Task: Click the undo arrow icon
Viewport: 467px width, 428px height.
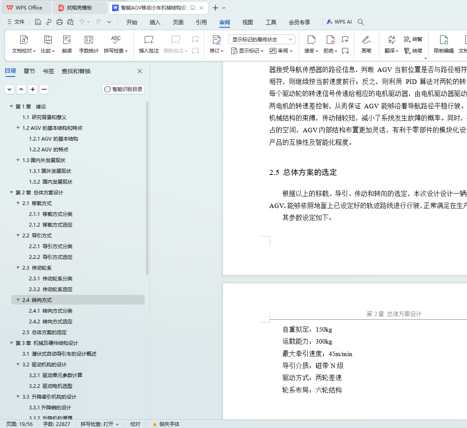Action: (82, 22)
